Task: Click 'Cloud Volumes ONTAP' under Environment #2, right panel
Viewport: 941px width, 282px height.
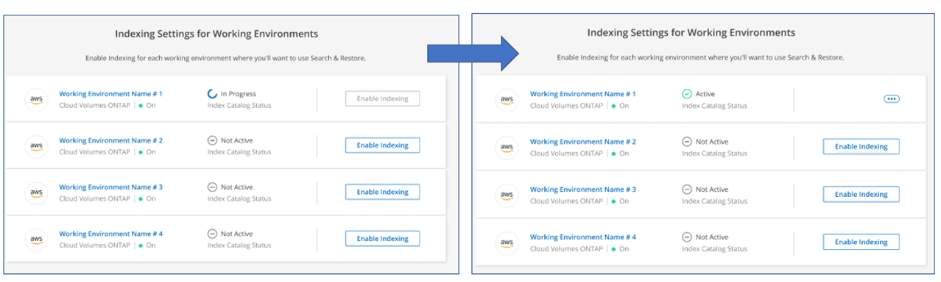Action: (x=566, y=153)
